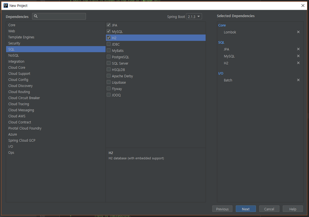This screenshot has height=217, width=309.
Task: Click the Core group header in Selected Dependencies
Action: pos(222,25)
